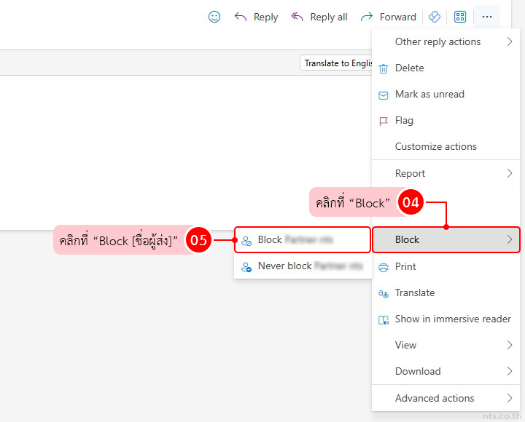
Task: Expand the Other reply actions submenu
Action: pos(510,42)
